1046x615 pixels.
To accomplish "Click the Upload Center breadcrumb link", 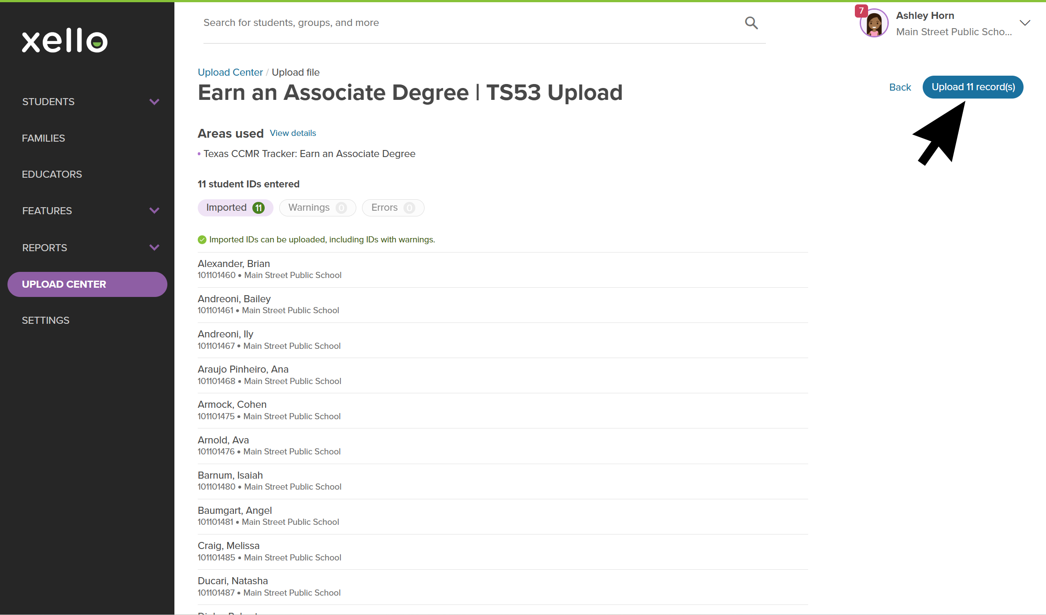I will click(x=230, y=72).
